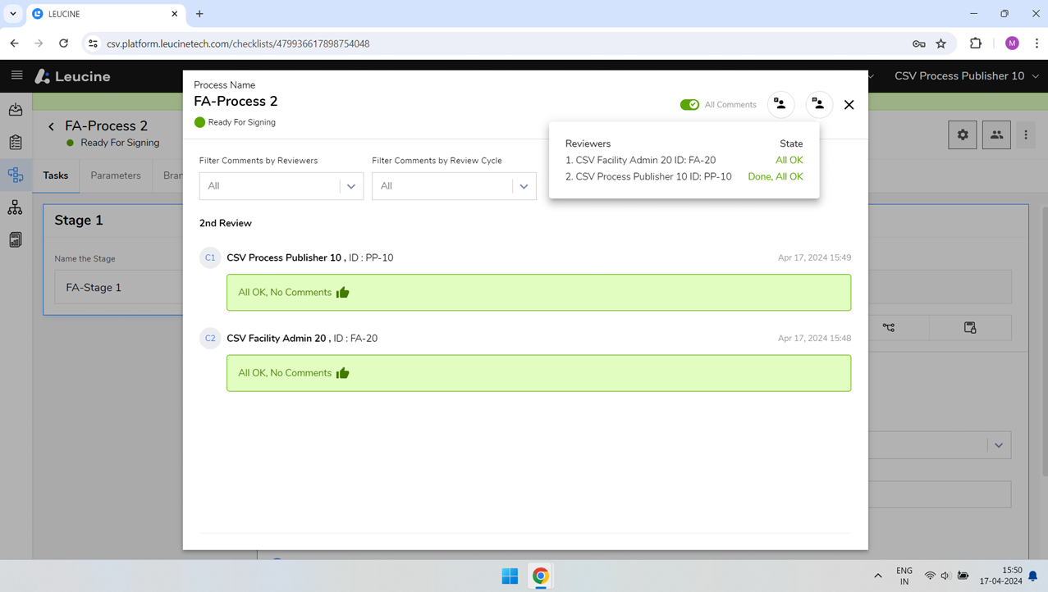This screenshot has width=1048, height=592.
Task: Click the 2nd Review heading
Action: (x=226, y=223)
